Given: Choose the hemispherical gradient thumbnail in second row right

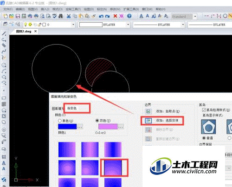Looking at the screenshot, I should [x=113, y=168].
